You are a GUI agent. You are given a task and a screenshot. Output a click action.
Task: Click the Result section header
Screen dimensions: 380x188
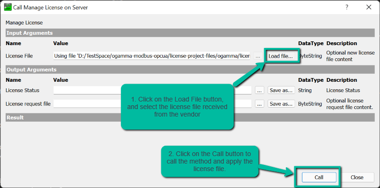(x=189, y=117)
